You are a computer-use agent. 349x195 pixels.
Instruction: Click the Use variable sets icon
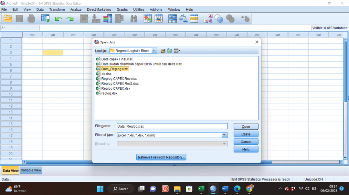219,19
